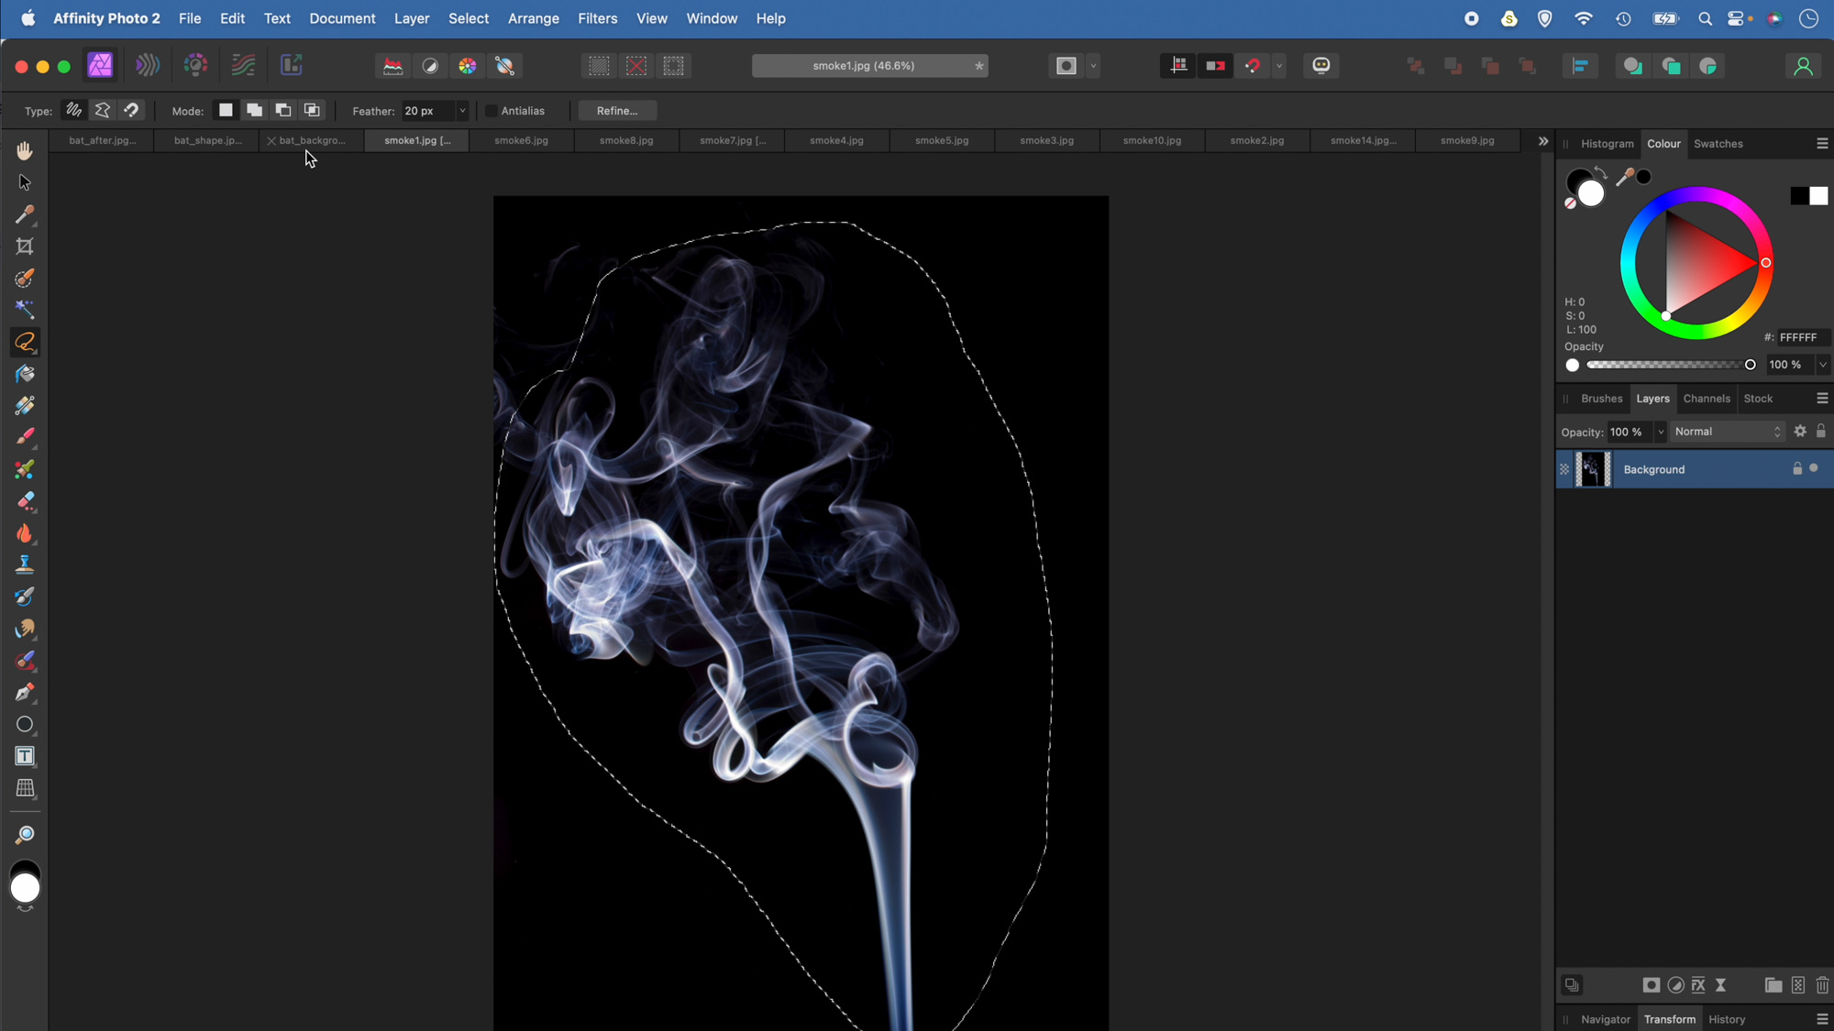
Task: Click the green Account icon
Action: 1803,66
